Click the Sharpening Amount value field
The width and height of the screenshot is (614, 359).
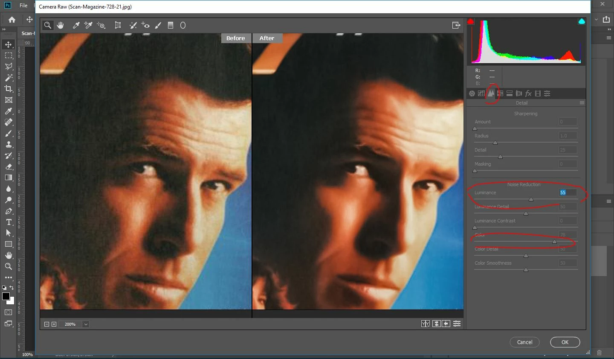pyautogui.click(x=568, y=122)
